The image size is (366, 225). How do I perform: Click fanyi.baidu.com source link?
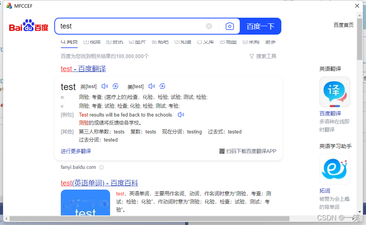tap(78, 167)
